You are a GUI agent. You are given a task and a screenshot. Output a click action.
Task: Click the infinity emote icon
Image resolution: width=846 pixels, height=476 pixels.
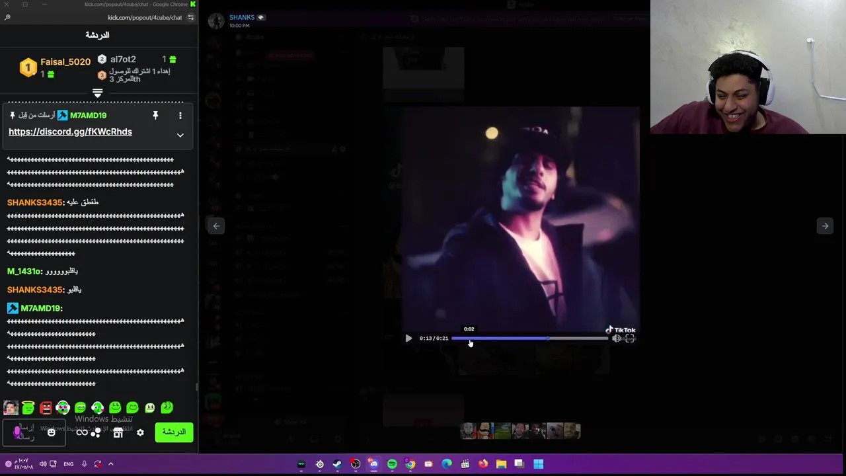tap(81, 433)
